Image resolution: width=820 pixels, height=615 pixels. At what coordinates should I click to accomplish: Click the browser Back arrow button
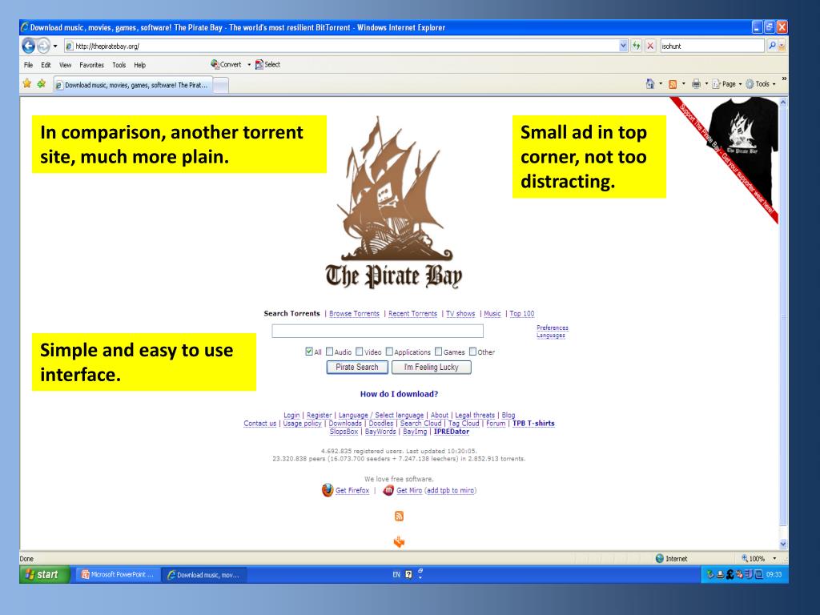tap(28, 46)
